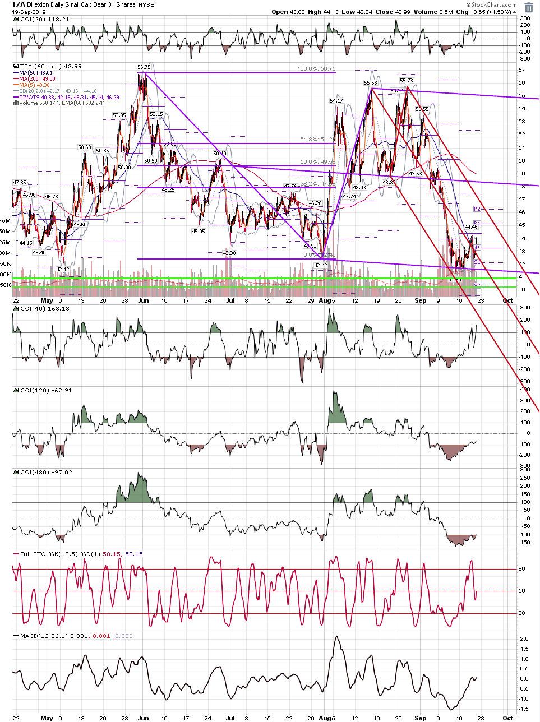Click the "43.38" low price label
The height and width of the screenshot is (722, 540).
[229, 253]
